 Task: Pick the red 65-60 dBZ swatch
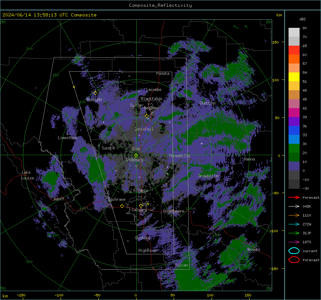(294, 50)
